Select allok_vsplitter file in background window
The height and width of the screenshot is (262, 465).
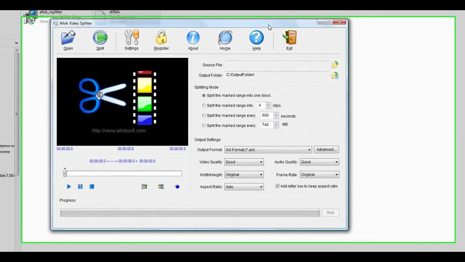(x=51, y=12)
